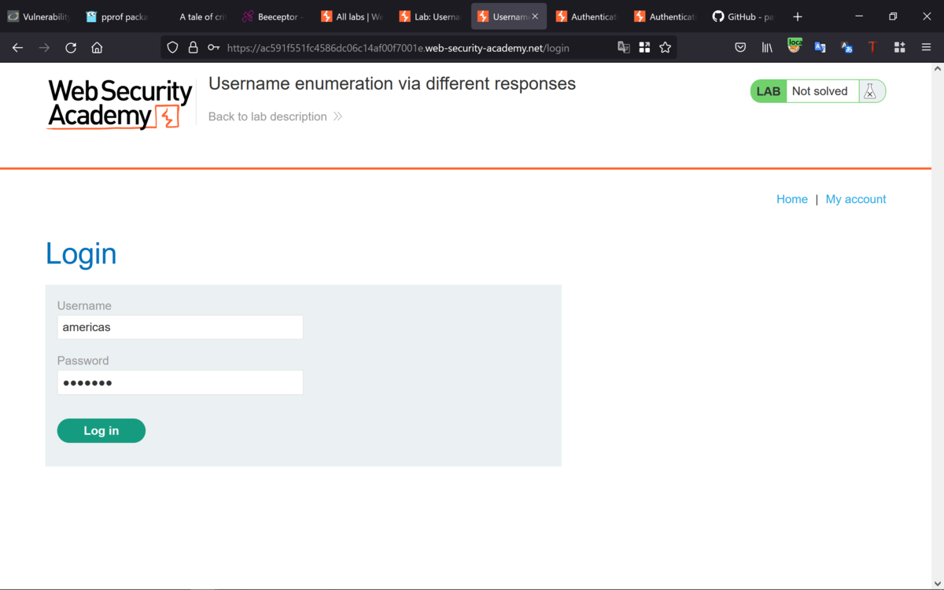Open the Firefox hamburger application menu
The image size is (944, 590).
(x=926, y=48)
